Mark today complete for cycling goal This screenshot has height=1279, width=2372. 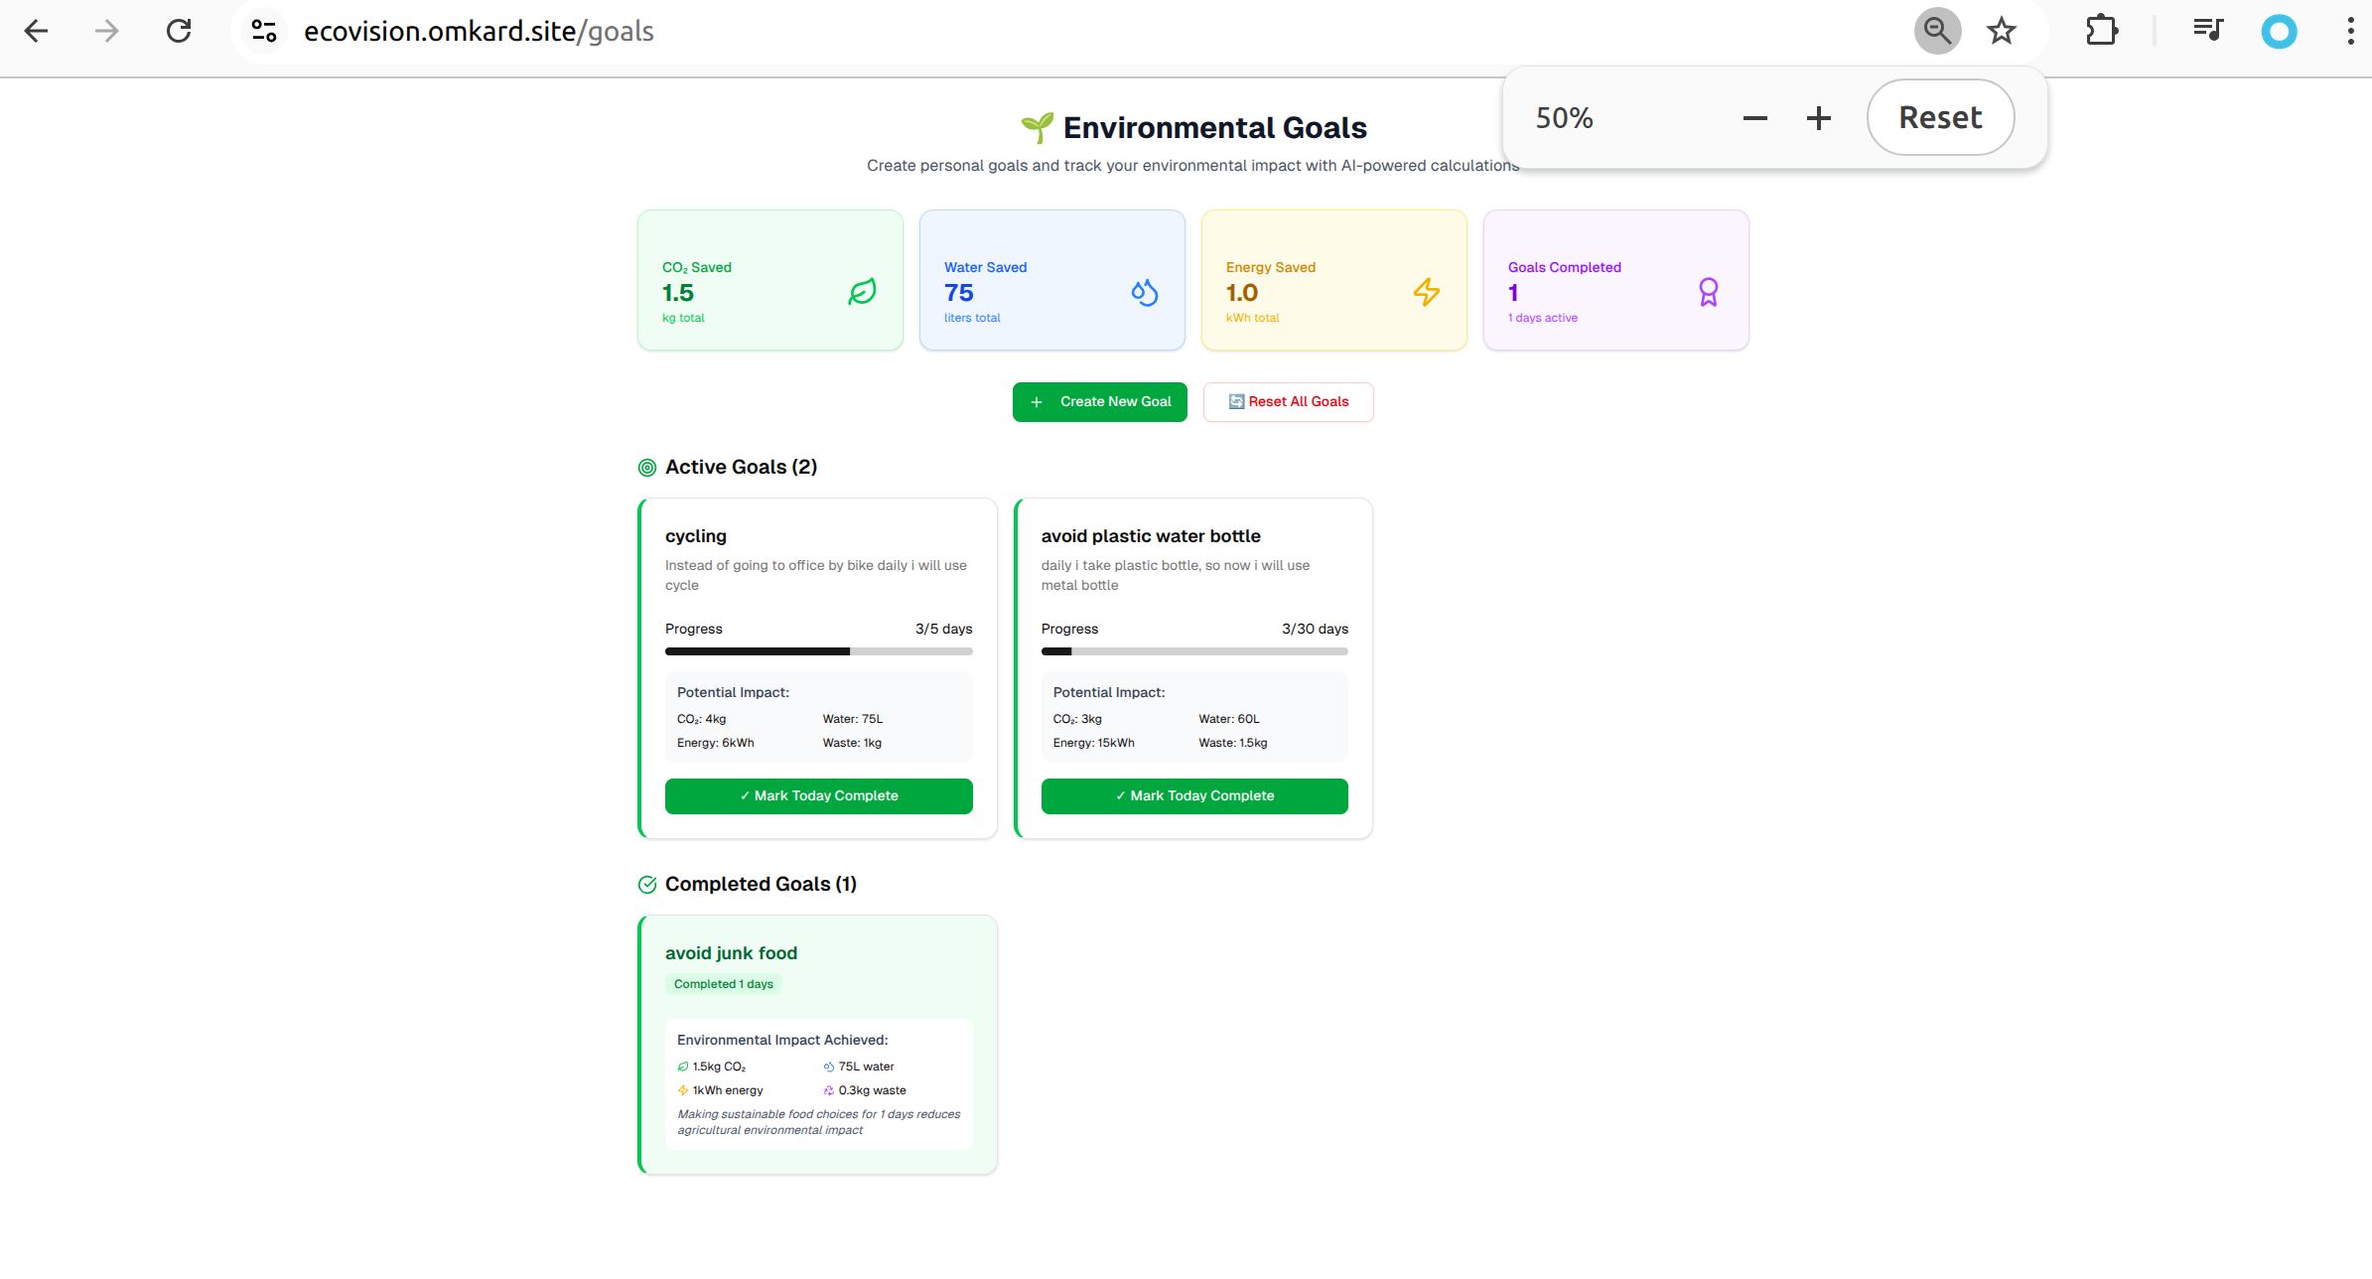(818, 796)
